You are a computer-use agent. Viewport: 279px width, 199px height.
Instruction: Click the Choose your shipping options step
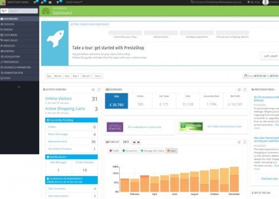point(233,34)
